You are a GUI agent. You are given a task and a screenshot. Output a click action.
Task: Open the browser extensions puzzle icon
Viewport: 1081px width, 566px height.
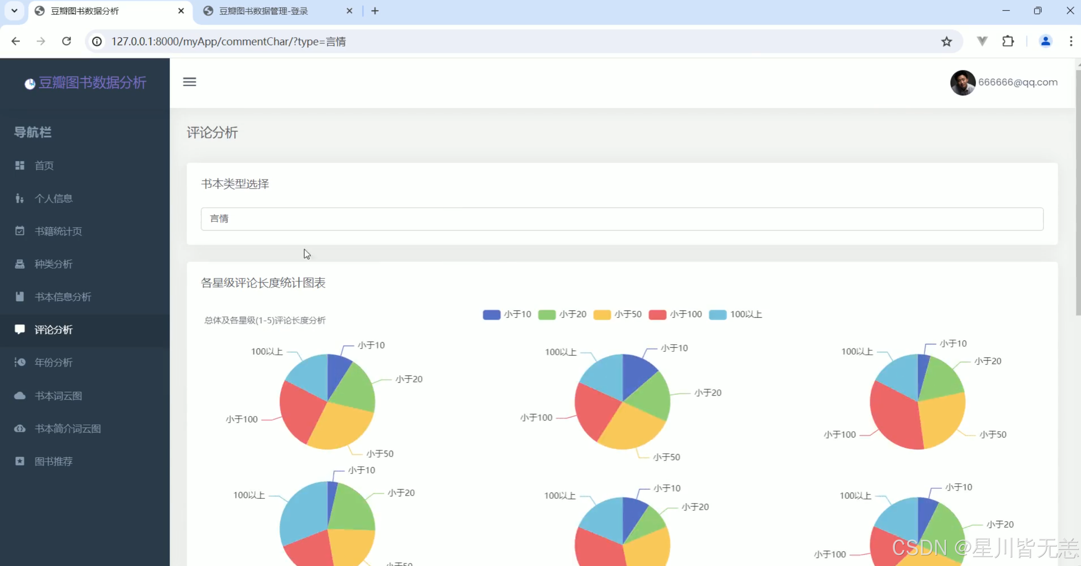point(1008,41)
